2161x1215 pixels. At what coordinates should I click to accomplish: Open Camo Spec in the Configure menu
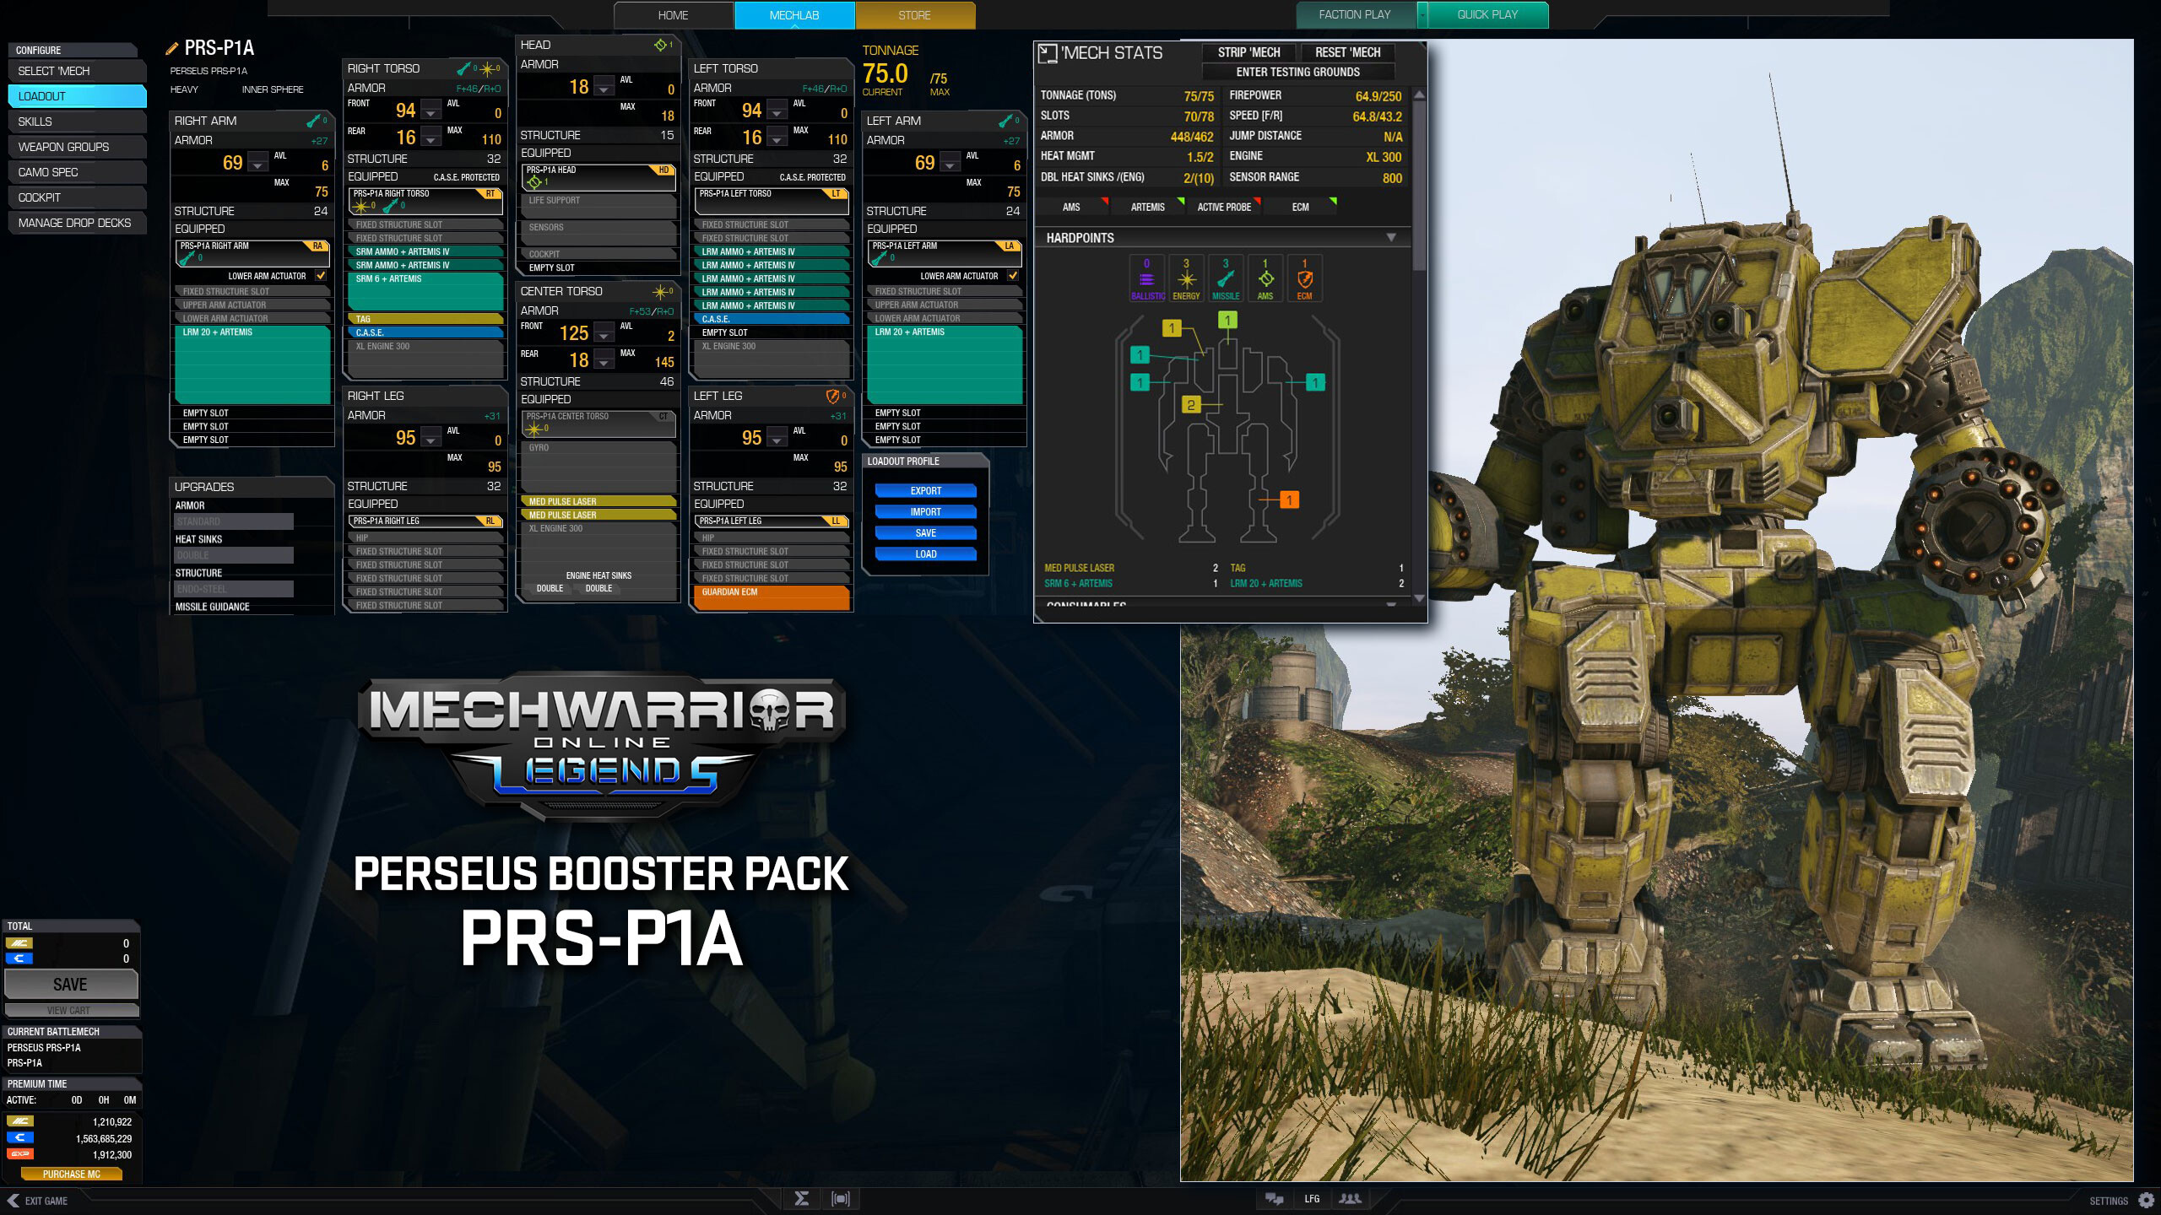77,172
